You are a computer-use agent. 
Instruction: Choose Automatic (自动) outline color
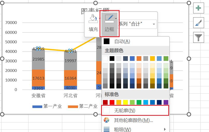[136, 42]
